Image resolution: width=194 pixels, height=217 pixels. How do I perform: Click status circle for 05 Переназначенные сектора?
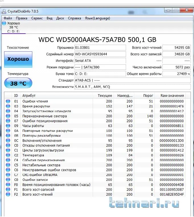8,116
